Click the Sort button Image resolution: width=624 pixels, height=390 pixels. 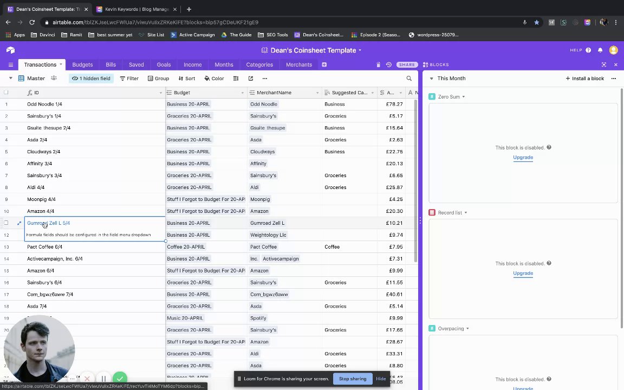point(187,79)
